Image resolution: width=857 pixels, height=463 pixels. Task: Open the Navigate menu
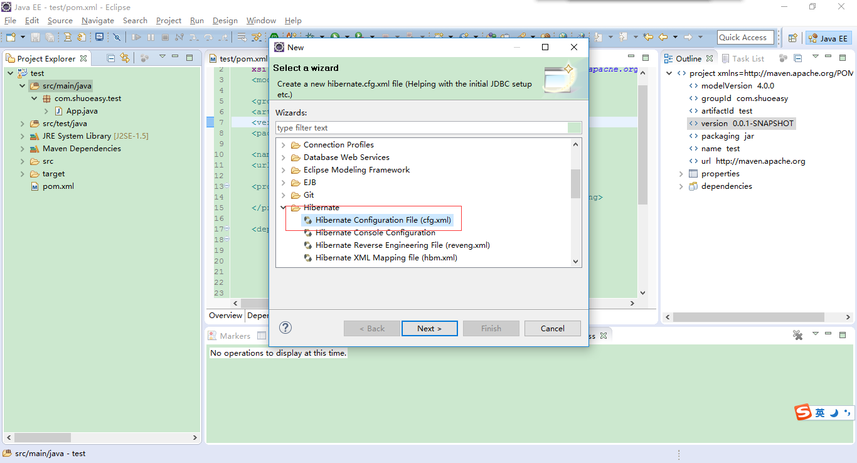98,21
